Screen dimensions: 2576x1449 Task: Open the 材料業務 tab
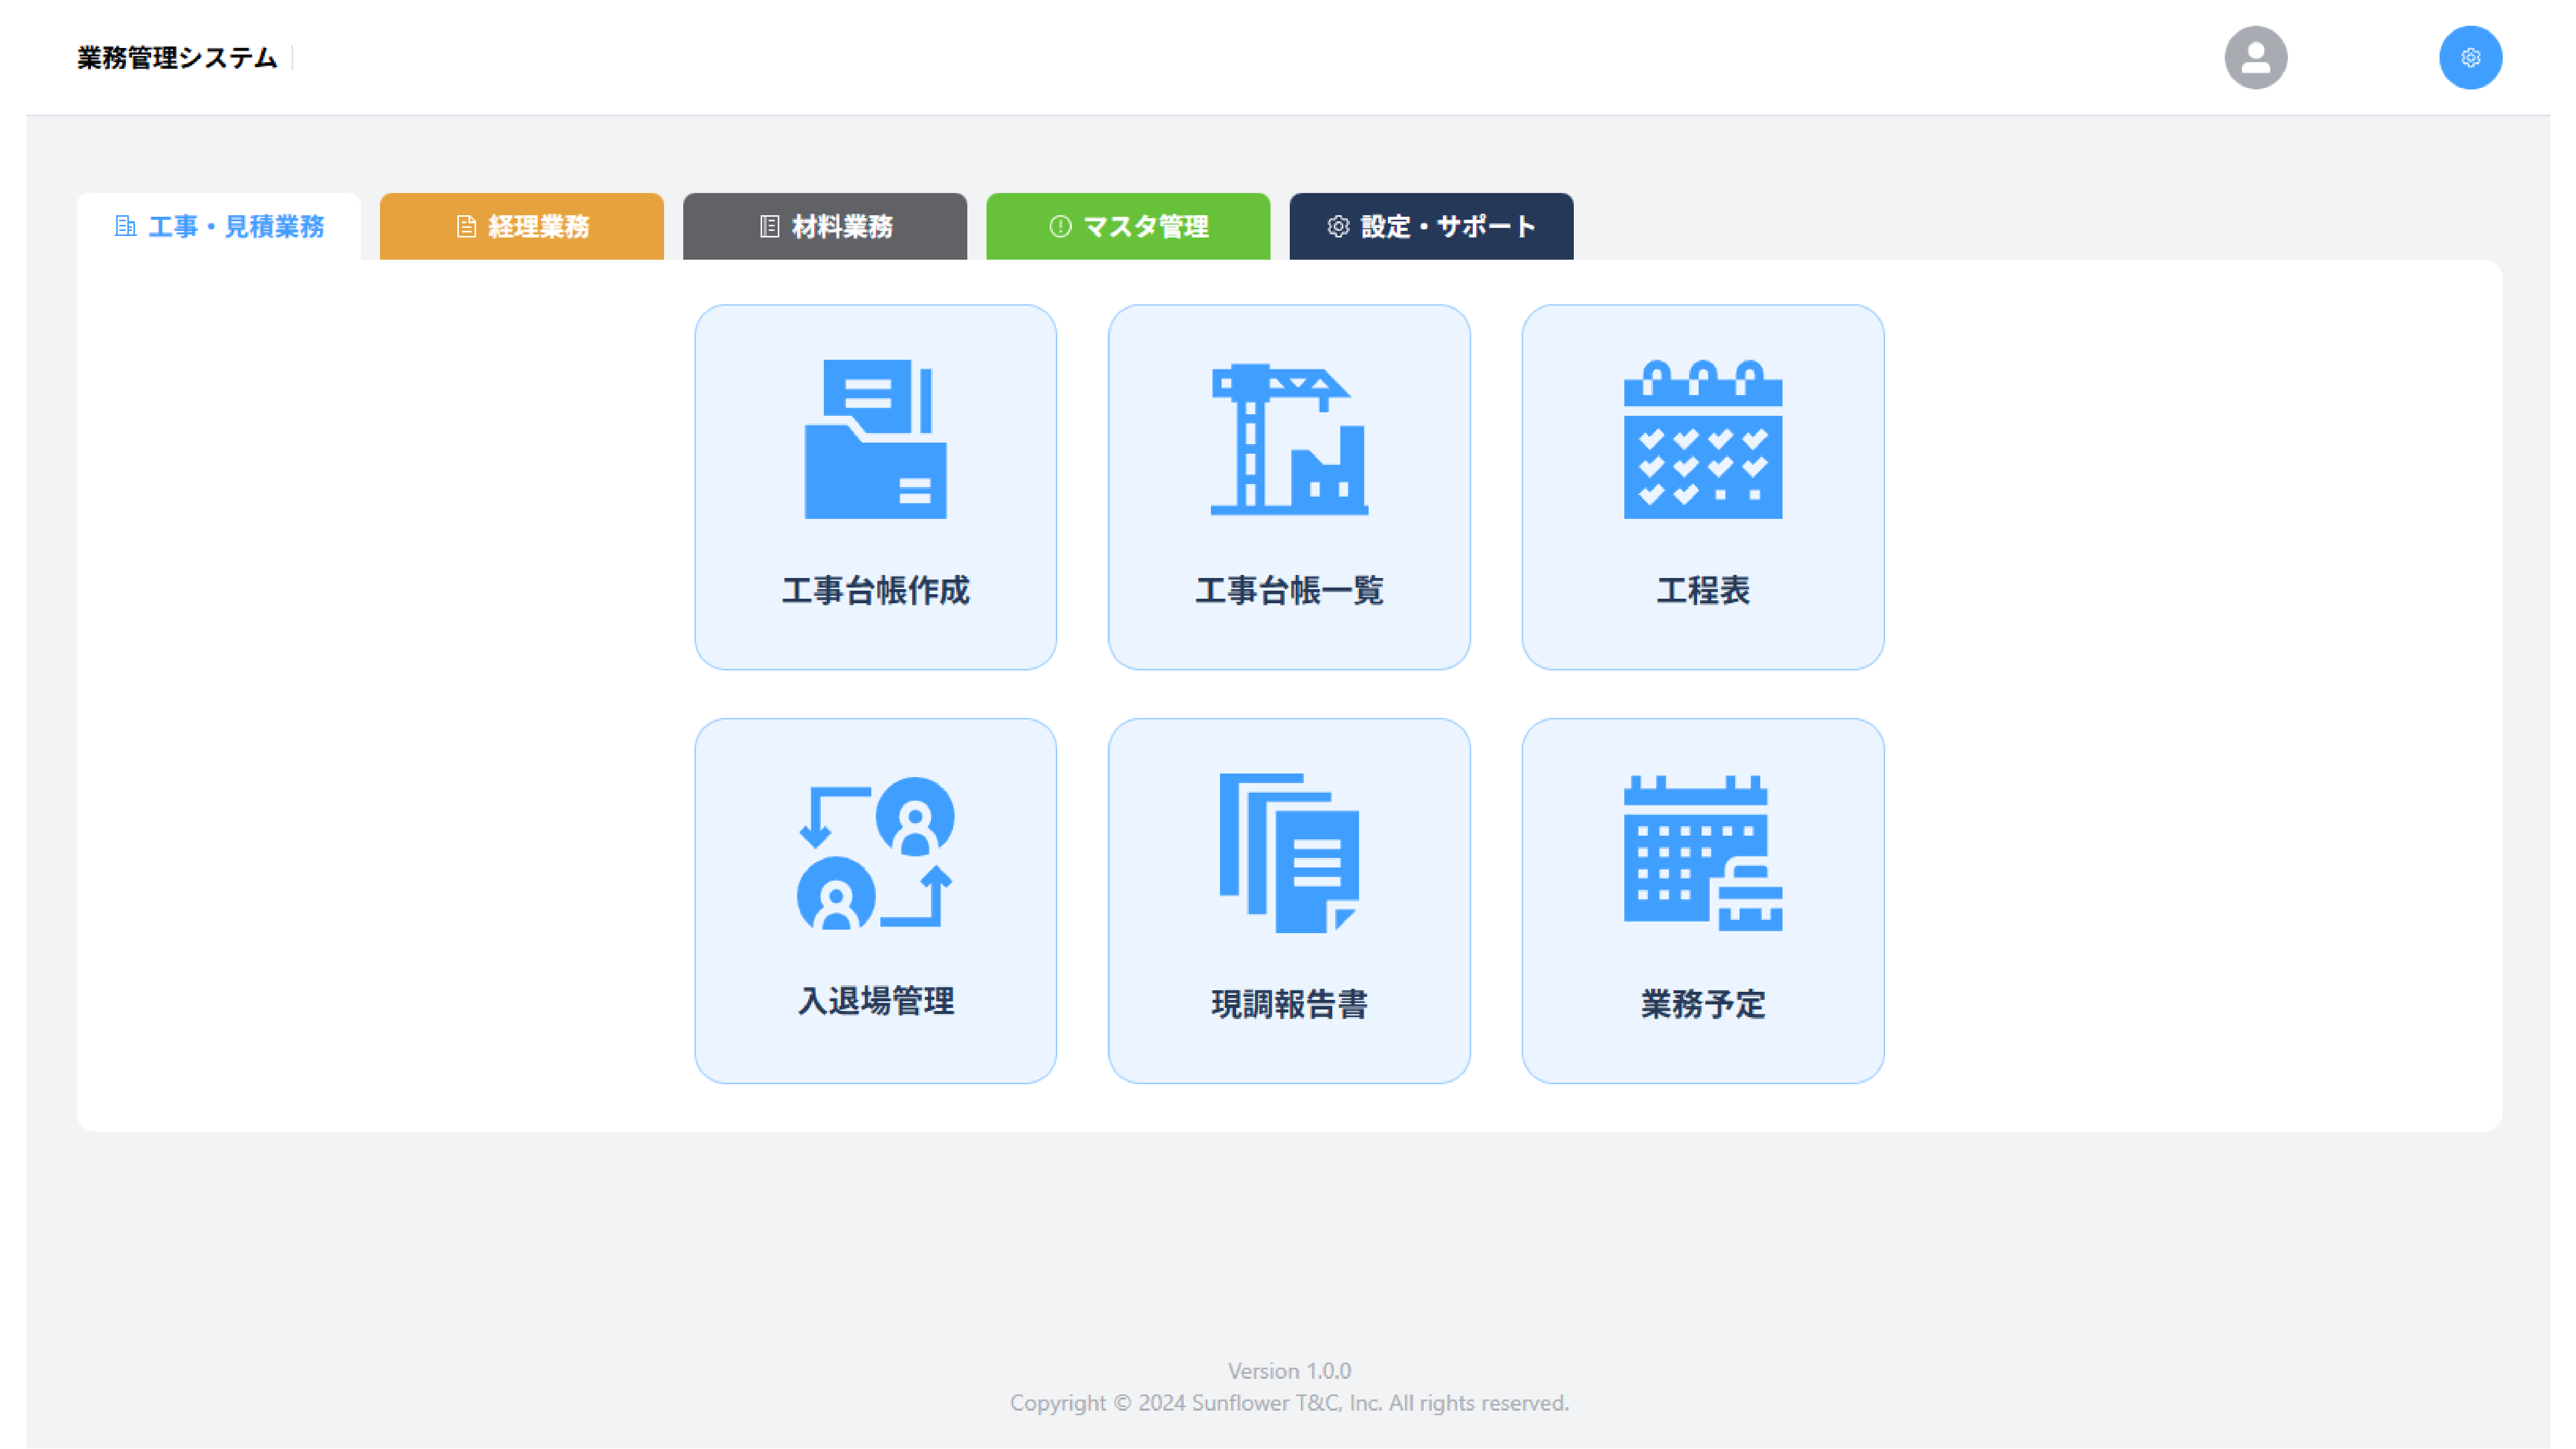(x=824, y=227)
